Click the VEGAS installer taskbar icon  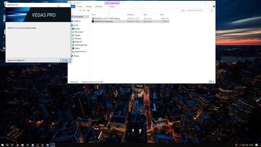53,145
